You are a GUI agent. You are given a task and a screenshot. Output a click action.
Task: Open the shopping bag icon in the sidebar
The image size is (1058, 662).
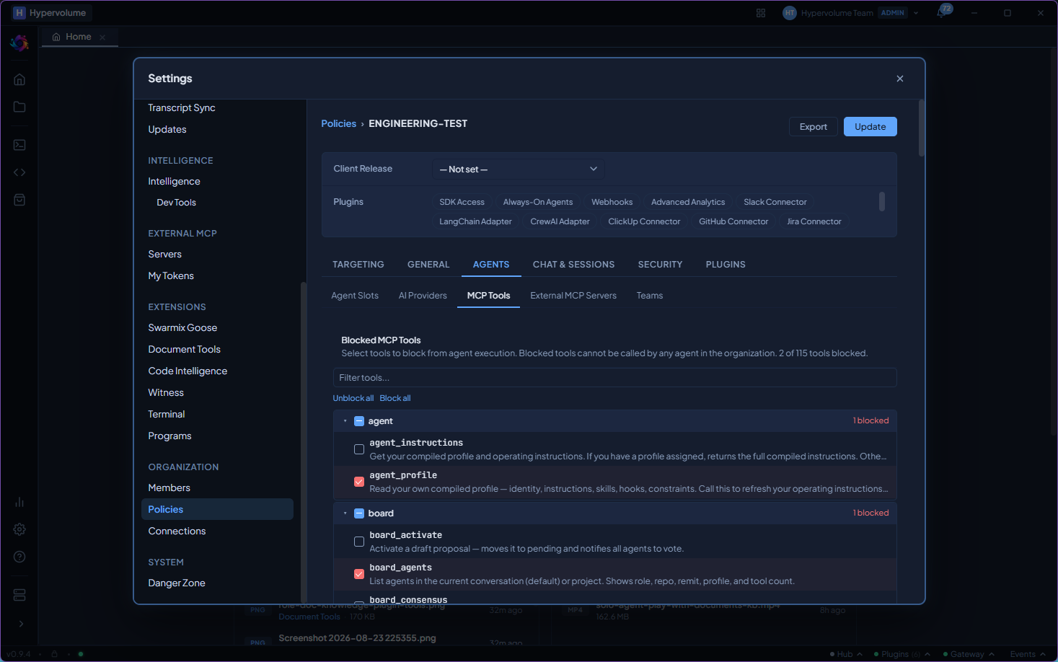19,200
